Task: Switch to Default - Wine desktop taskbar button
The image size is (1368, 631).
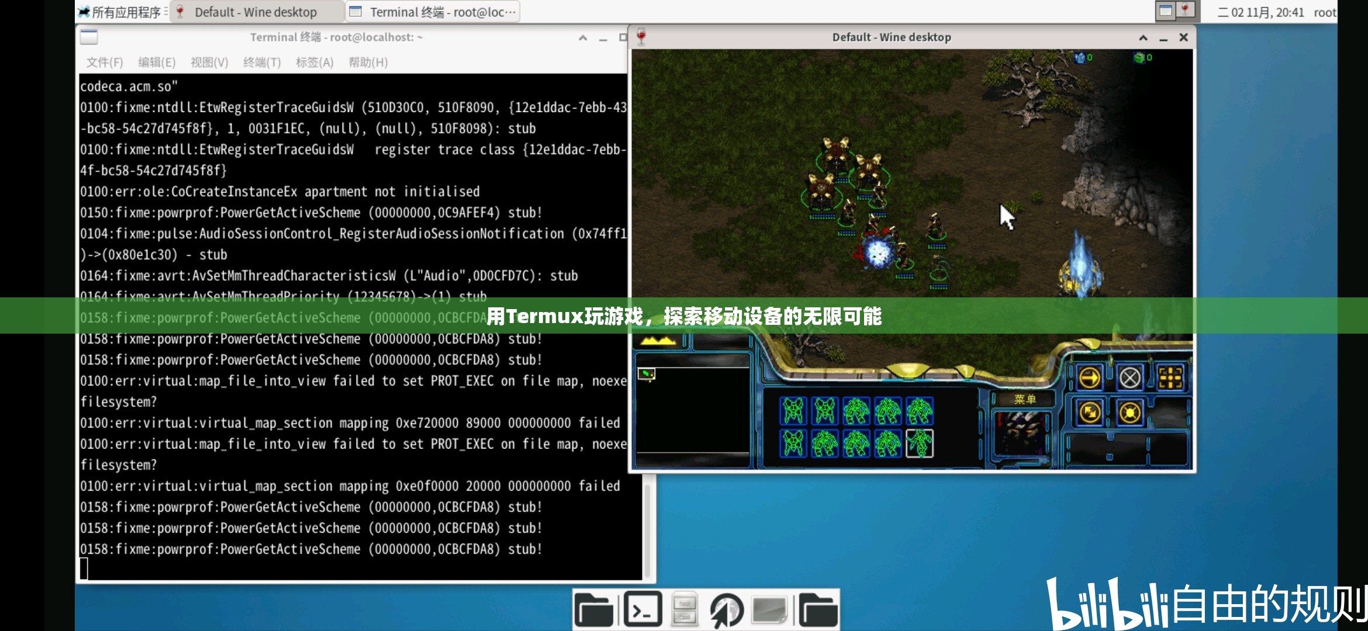Action: 256,12
